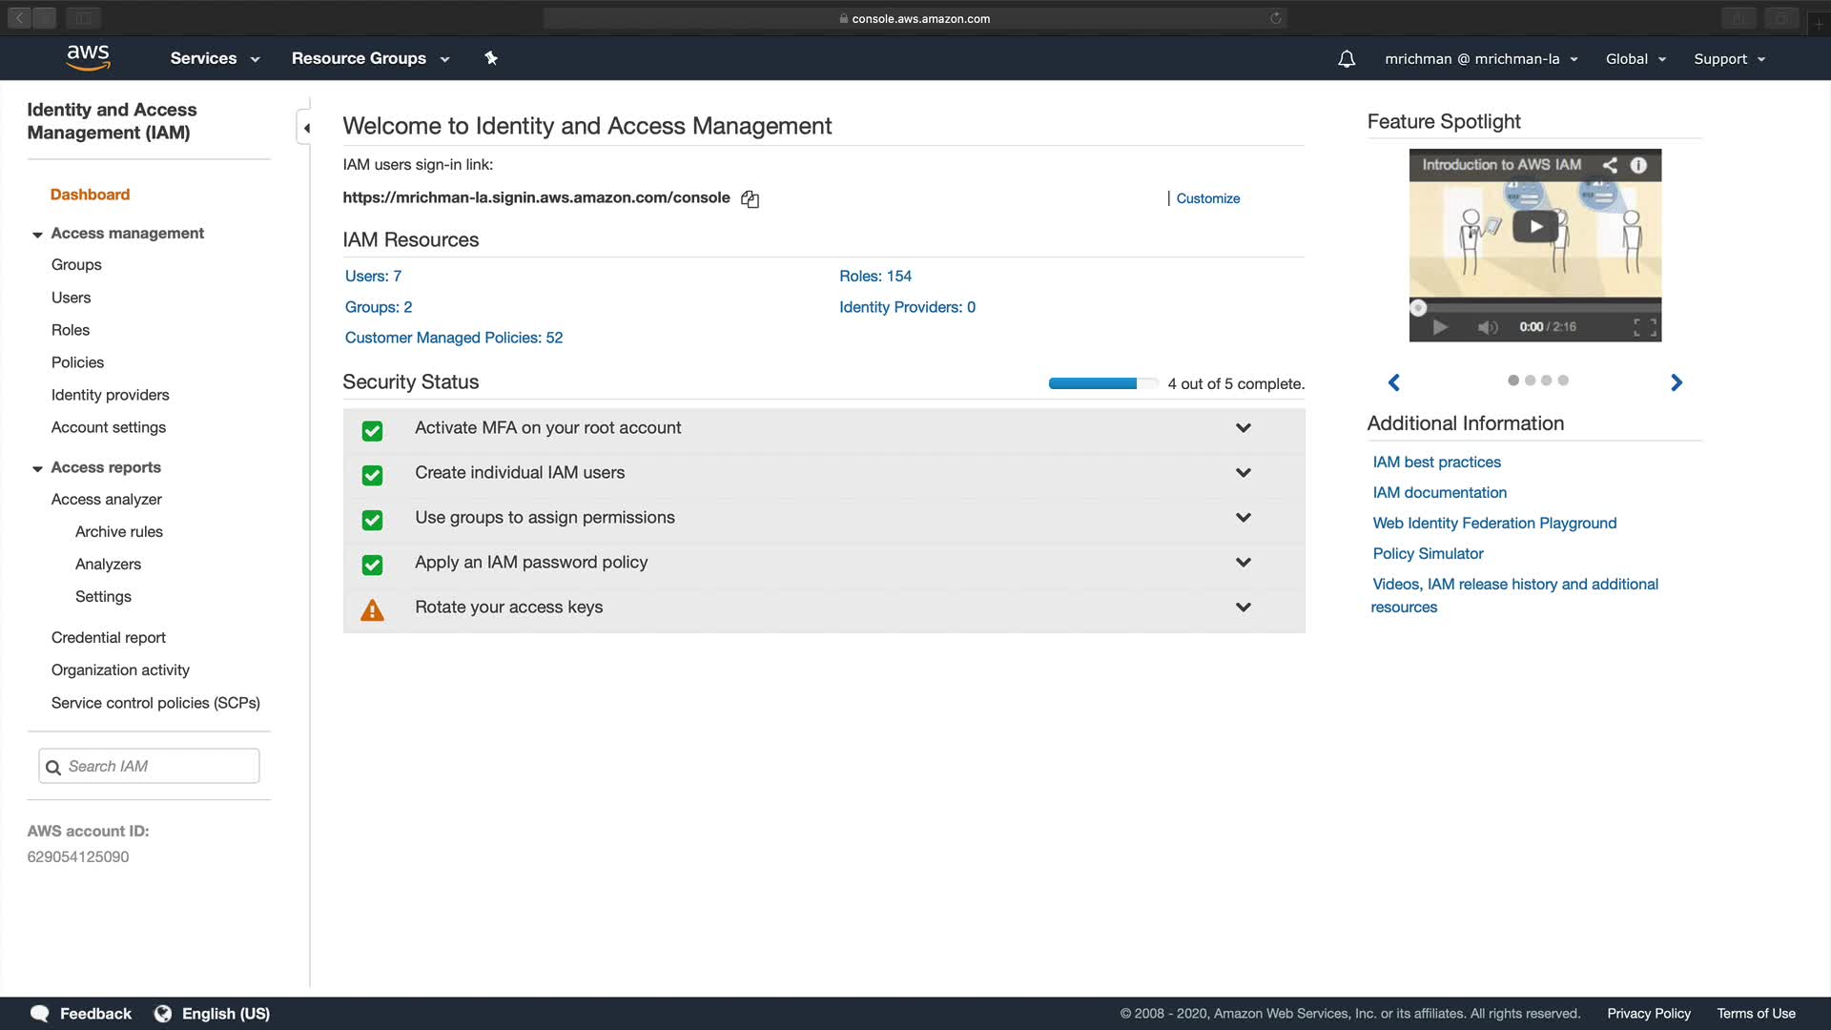1831x1030 pixels.
Task: Click the pin shortcuts icon
Action: pyautogui.click(x=491, y=58)
